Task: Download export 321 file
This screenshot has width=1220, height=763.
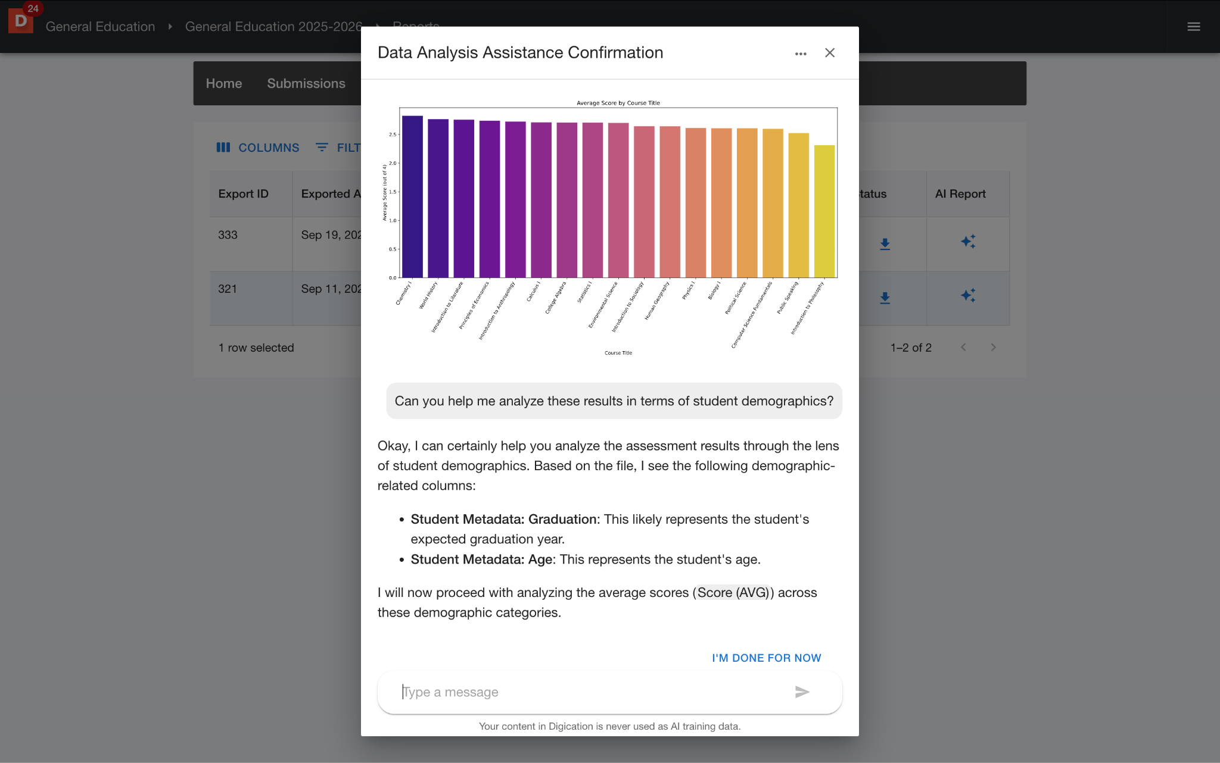Action: click(x=885, y=298)
